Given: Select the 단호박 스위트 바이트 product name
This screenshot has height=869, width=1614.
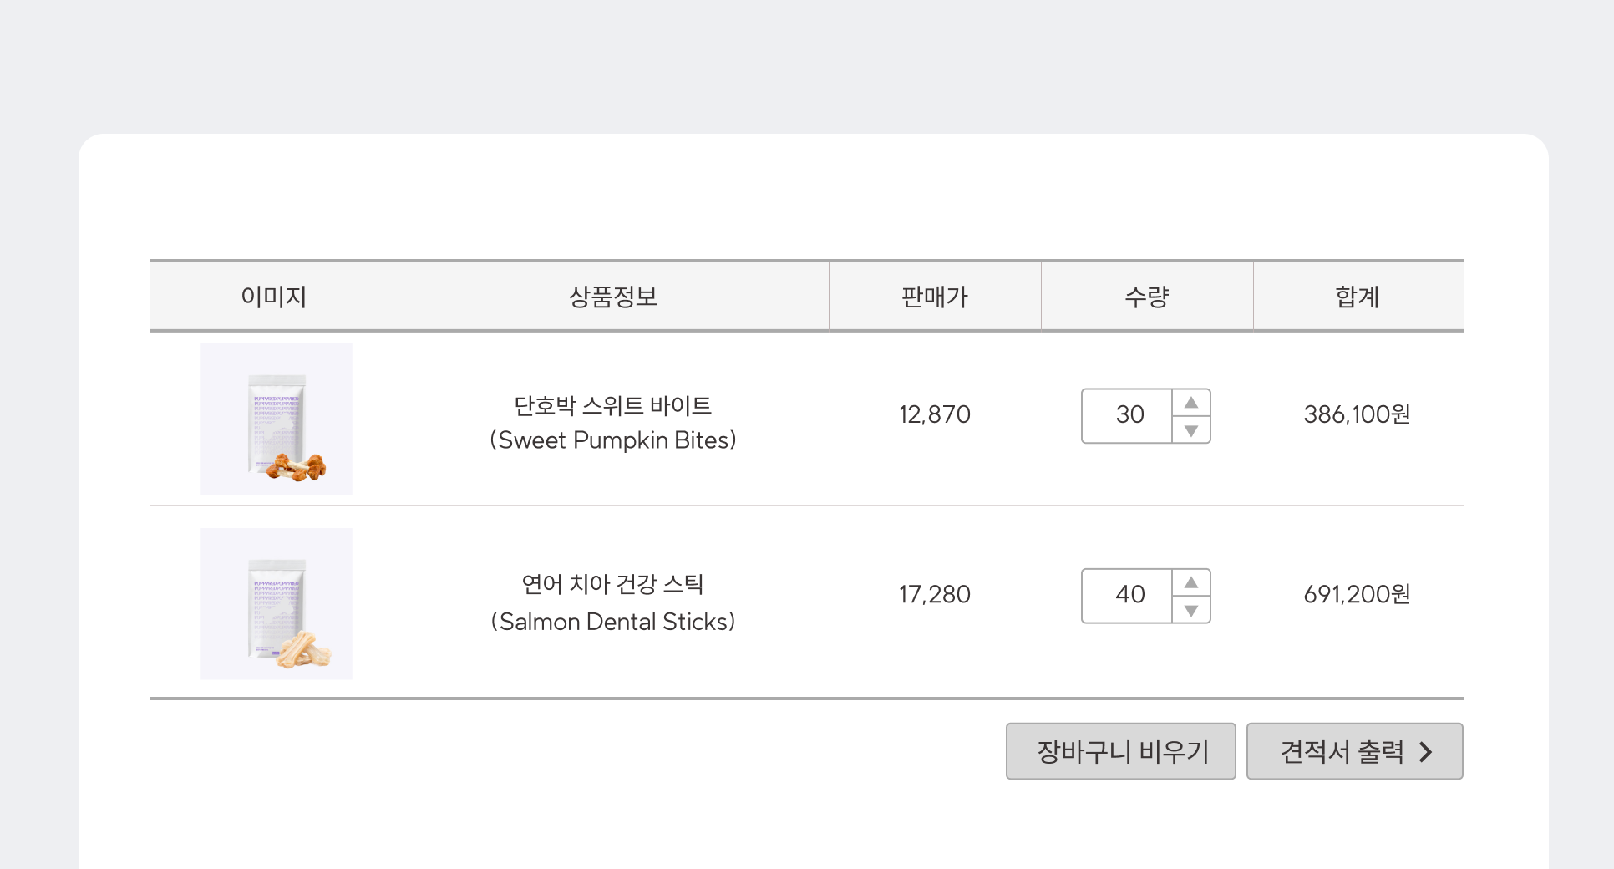Looking at the screenshot, I should pos(612,406).
